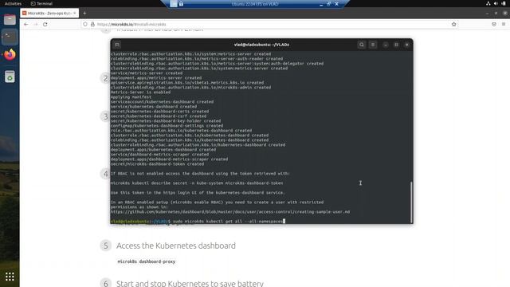Viewport: 510px width, 287px height.
Task: Show site security padlock info
Action: pos(92,25)
